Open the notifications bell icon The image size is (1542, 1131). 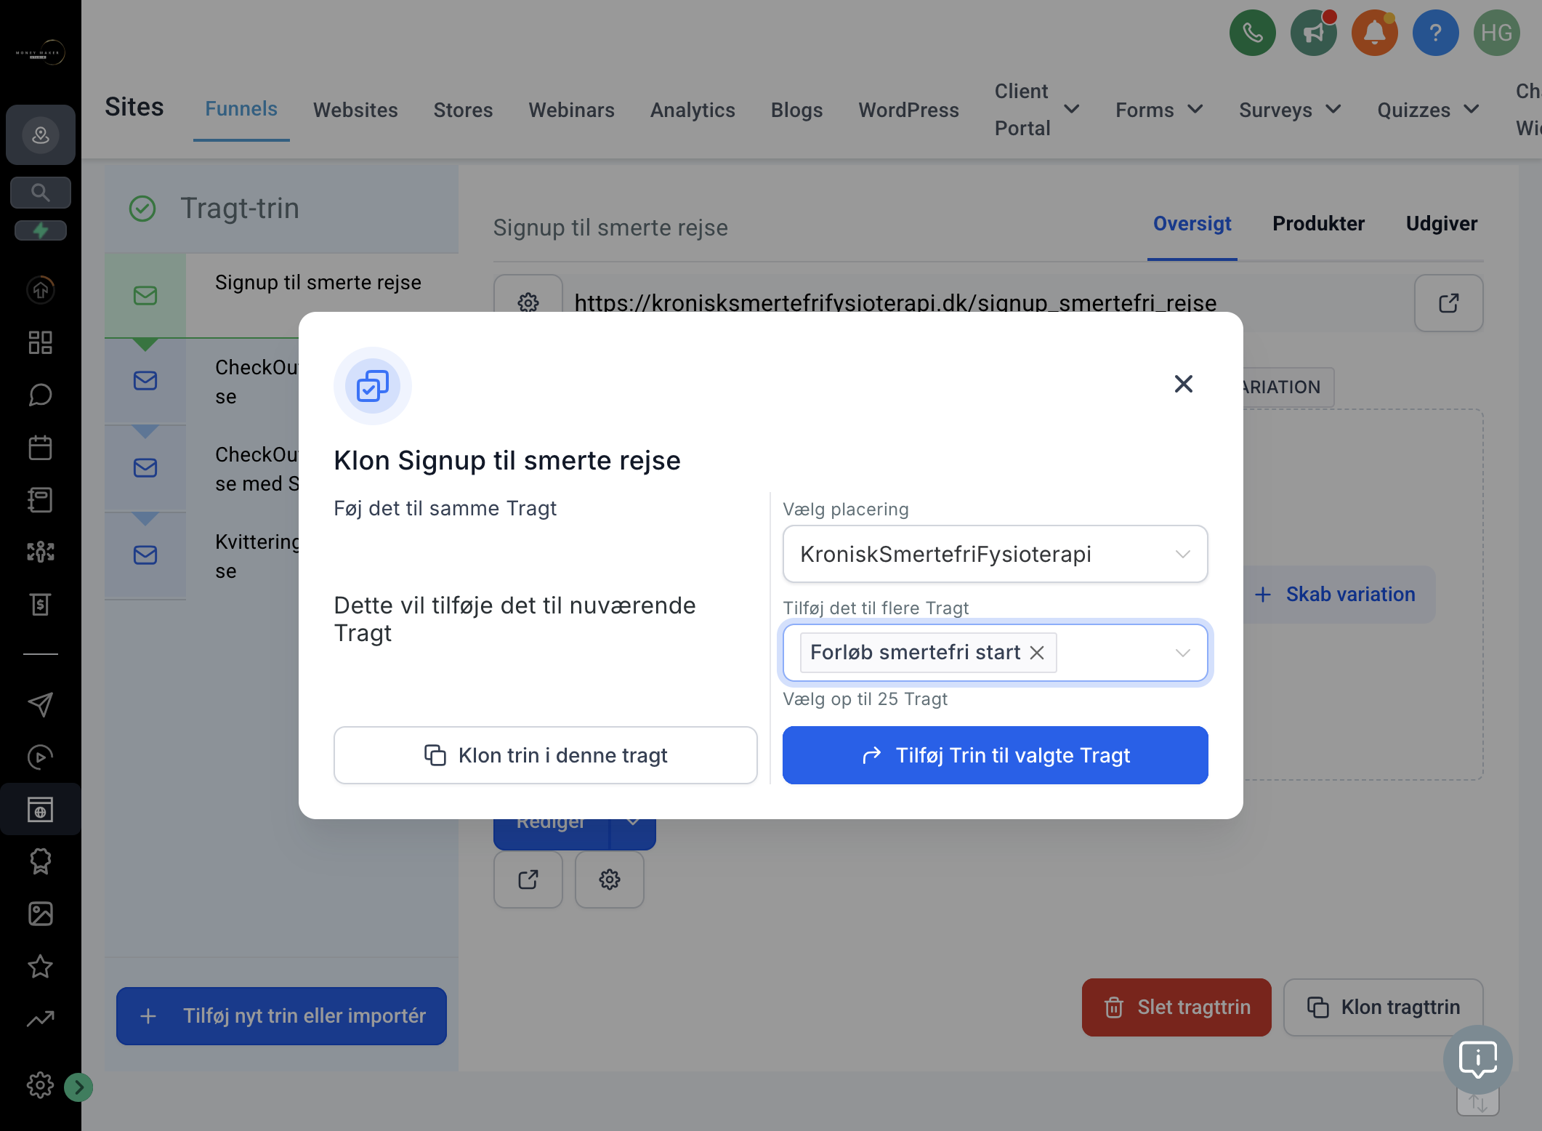1374,33
